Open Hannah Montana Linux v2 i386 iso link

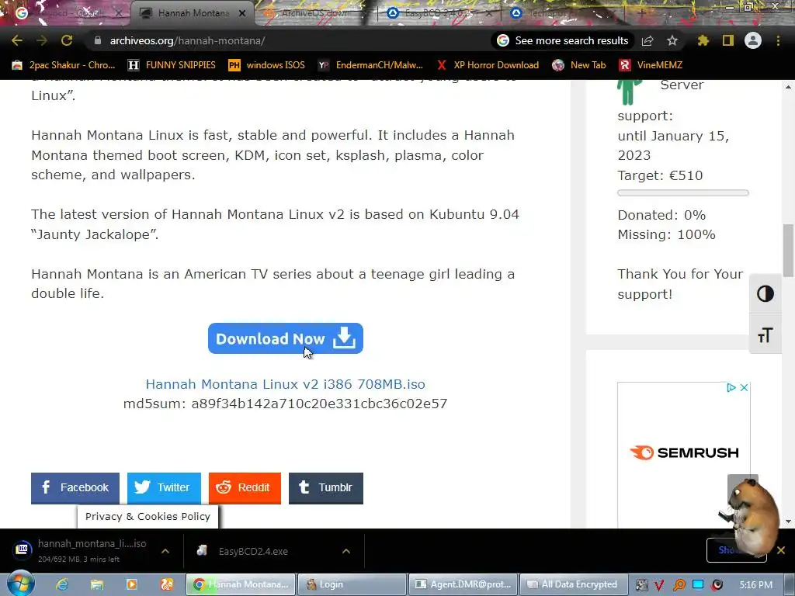click(286, 384)
